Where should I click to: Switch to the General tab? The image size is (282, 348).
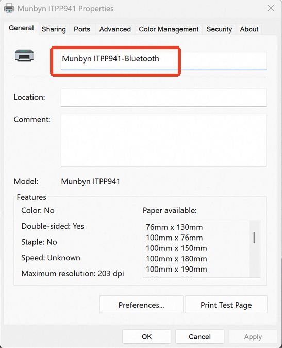pyautogui.click(x=21, y=28)
